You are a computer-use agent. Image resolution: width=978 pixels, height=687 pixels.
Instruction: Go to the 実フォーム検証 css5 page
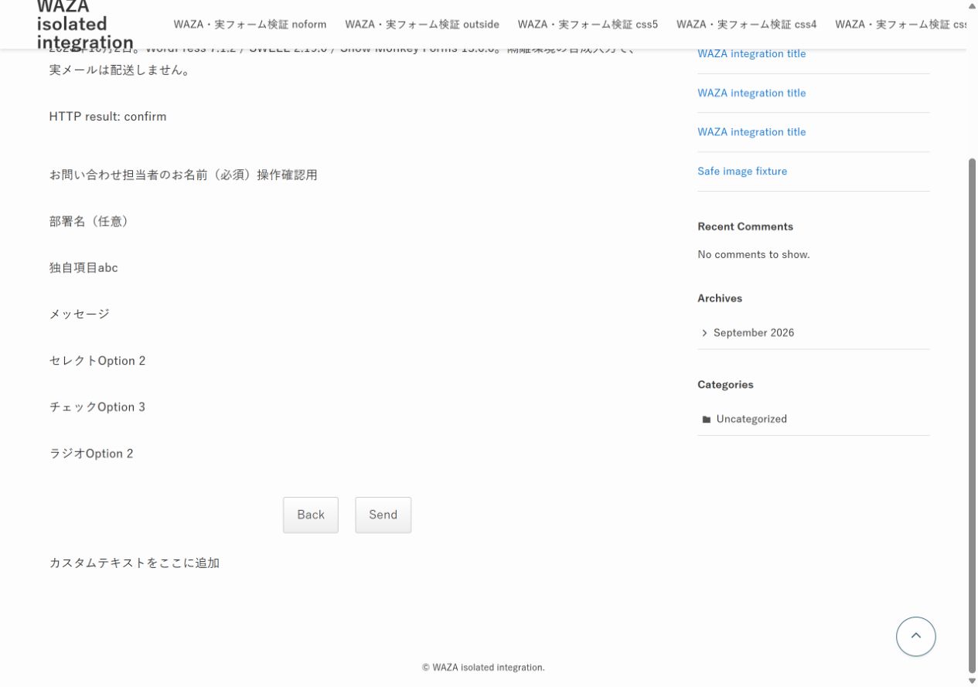[x=588, y=24]
